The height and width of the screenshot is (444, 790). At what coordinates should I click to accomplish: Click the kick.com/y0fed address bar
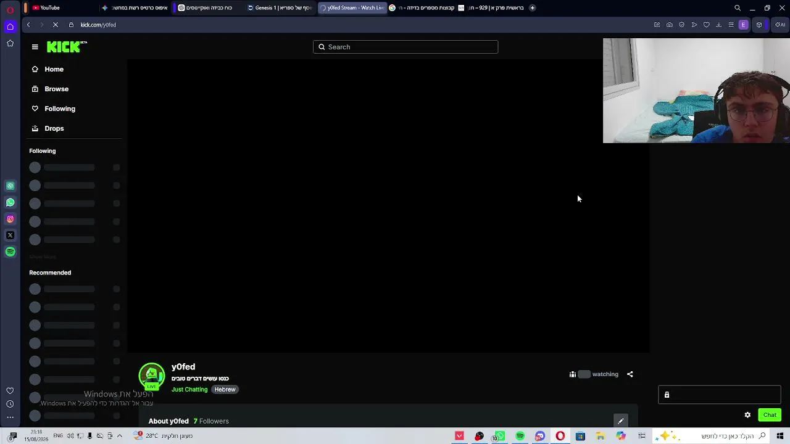(x=98, y=25)
